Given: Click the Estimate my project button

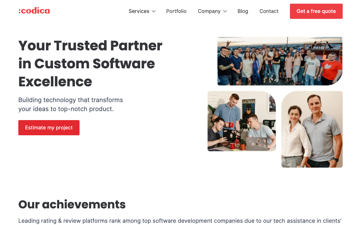Looking at the screenshot, I should 49,128.
